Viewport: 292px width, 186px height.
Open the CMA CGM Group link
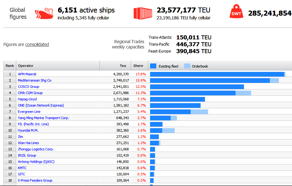coord(30,93)
